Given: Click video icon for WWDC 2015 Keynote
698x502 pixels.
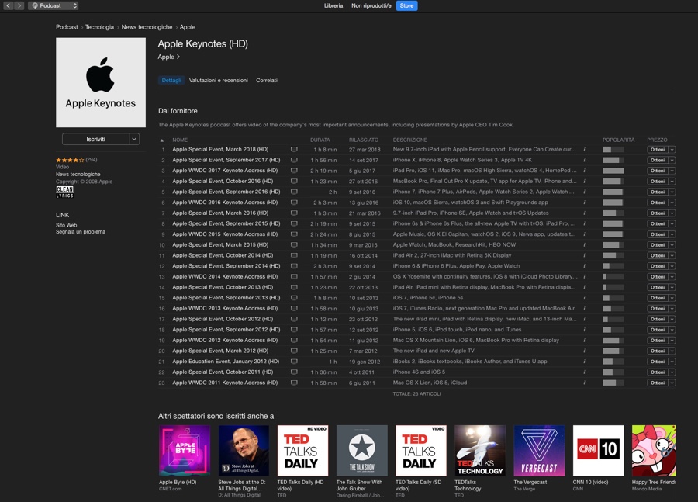Looking at the screenshot, I should pyautogui.click(x=294, y=234).
